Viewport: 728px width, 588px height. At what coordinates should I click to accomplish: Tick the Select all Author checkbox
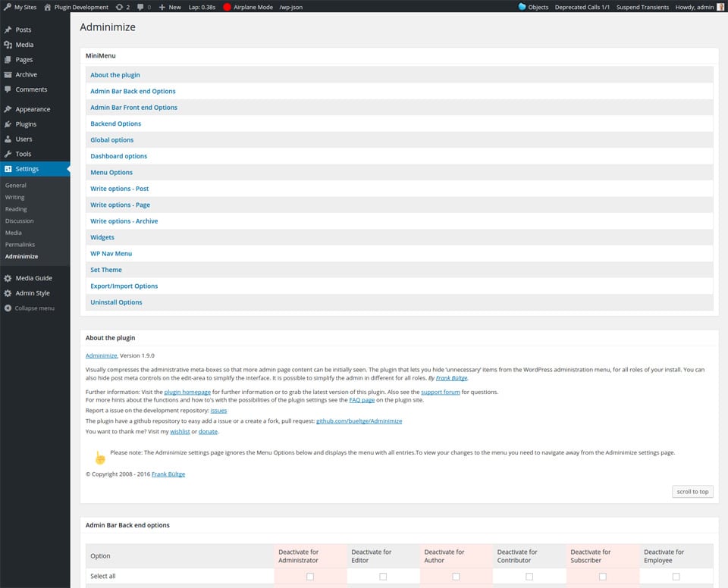click(x=456, y=577)
